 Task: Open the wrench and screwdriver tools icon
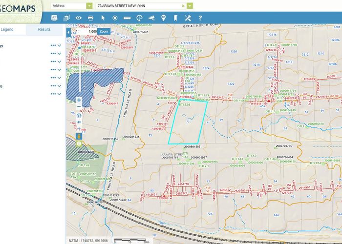coord(188,18)
